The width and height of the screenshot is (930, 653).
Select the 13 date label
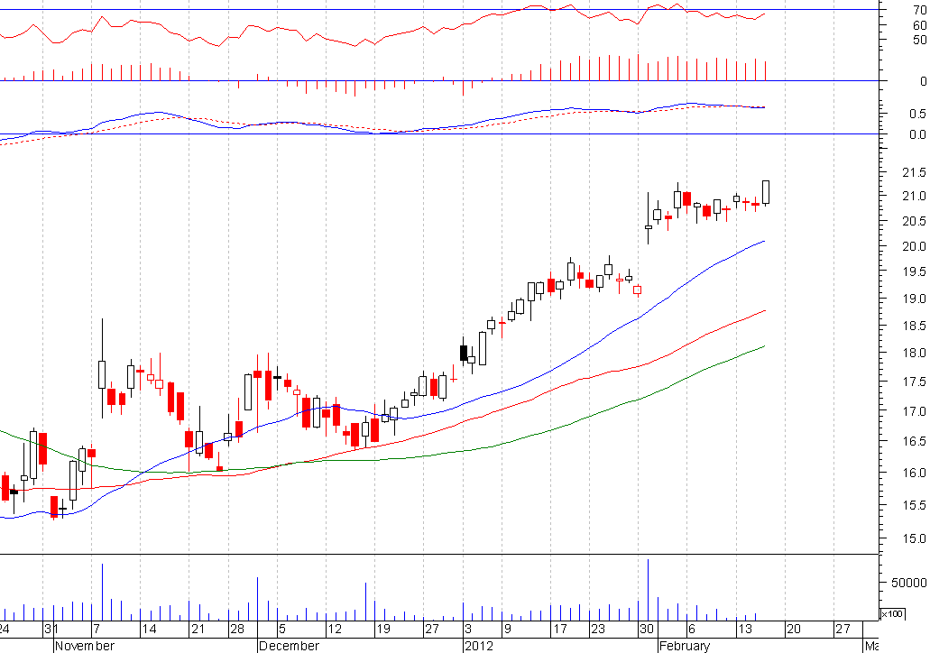tap(745, 629)
